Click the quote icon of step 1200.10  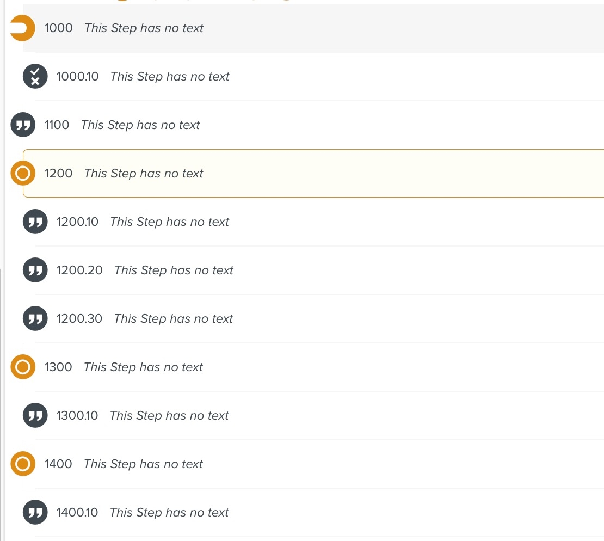pyautogui.click(x=35, y=222)
